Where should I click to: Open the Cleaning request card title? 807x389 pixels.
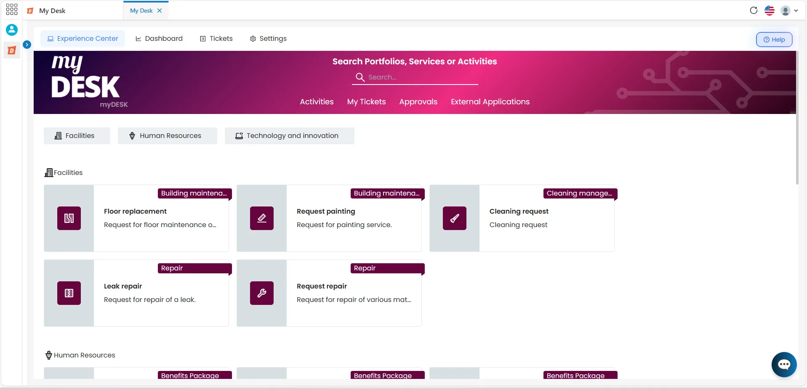point(519,211)
